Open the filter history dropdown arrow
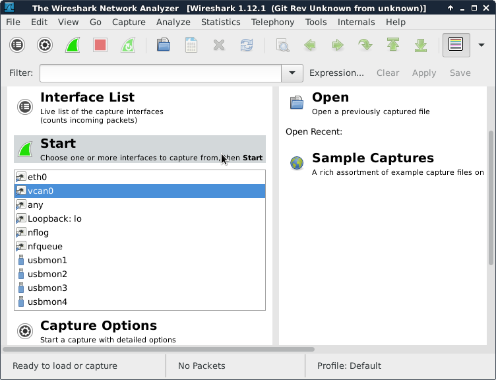The image size is (496, 380). [292, 73]
